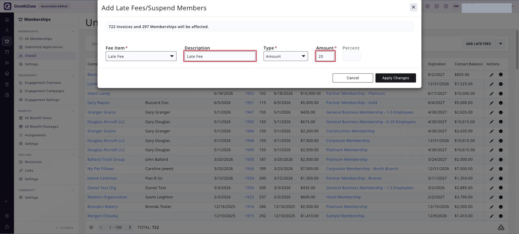Viewport: 519px width, 234px height.
Task: Click the edit pencil in Adam Laney row
Action: pyautogui.click(x=492, y=94)
